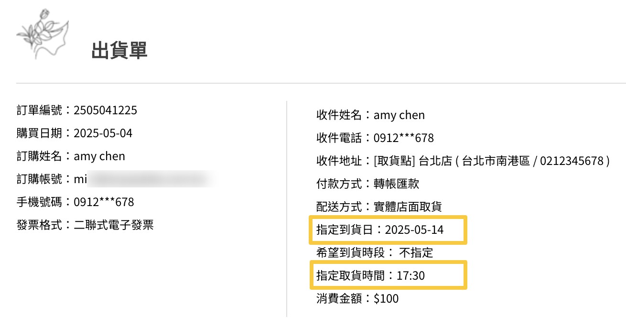Click the 不指定 delivery time slot value
The width and height of the screenshot is (626, 328).
[x=416, y=252]
